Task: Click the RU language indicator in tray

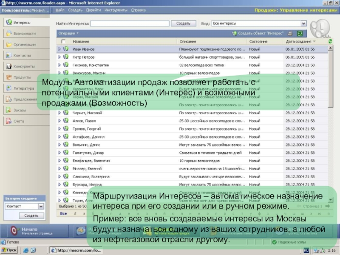Action: pyautogui.click(x=306, y=250)
